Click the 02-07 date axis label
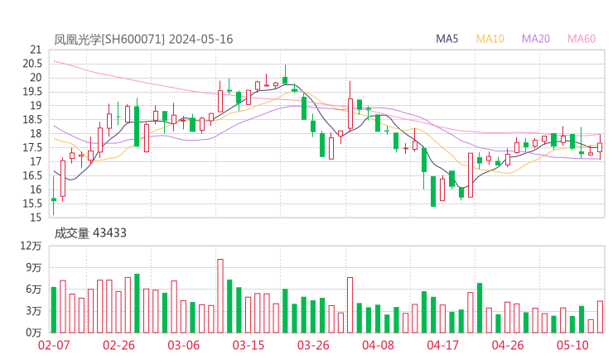Image resolution: width=613 pixels, height=364 pixels. 54,345
